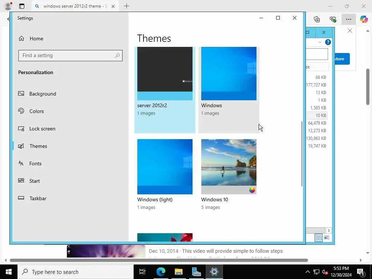Viewport: 372px width, 279px height.
Task: Open the Windows Start menu
Action: (x=9, y=272)
